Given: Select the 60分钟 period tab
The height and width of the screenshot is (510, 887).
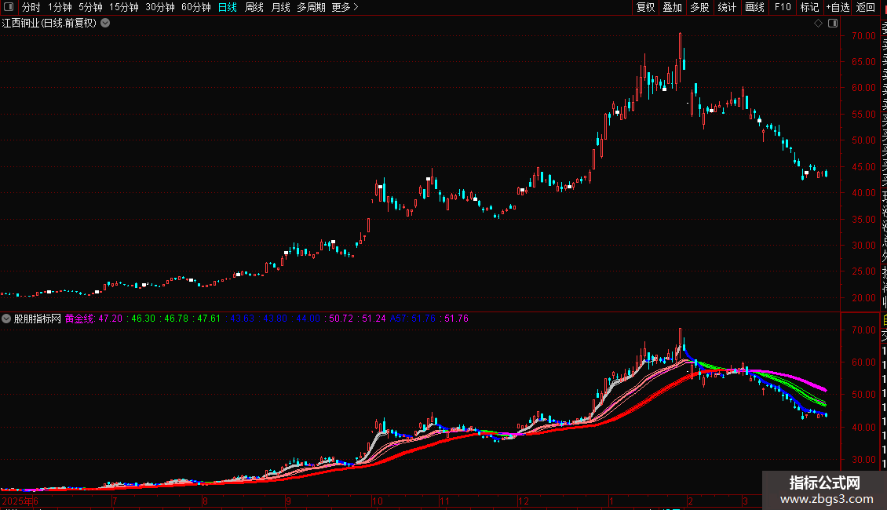Looking at the screenshot, I should point(196,7).
